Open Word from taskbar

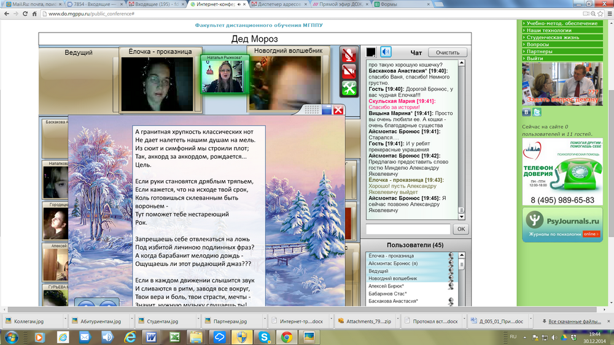[x=151, y=337]
